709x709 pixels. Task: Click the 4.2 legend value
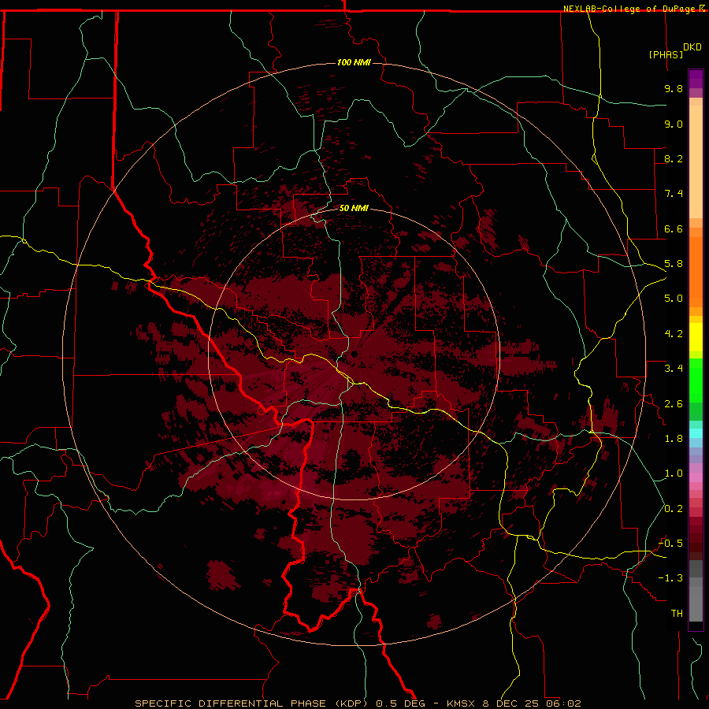pos(674,334)
